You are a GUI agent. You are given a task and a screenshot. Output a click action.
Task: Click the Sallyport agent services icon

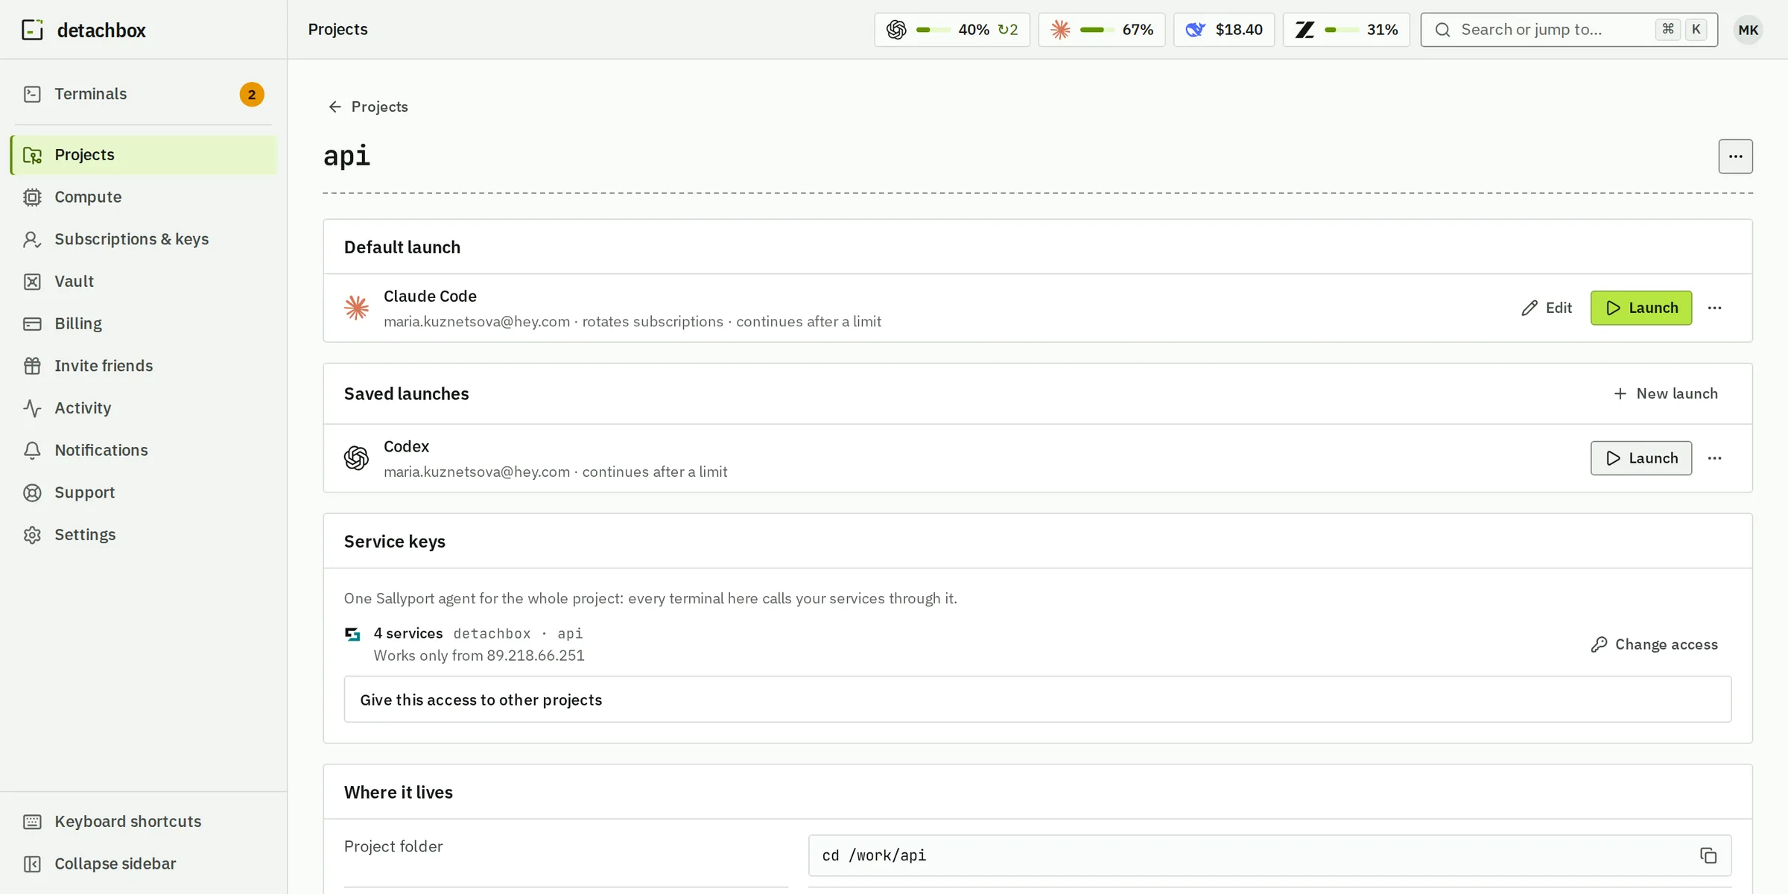[353, 634]
